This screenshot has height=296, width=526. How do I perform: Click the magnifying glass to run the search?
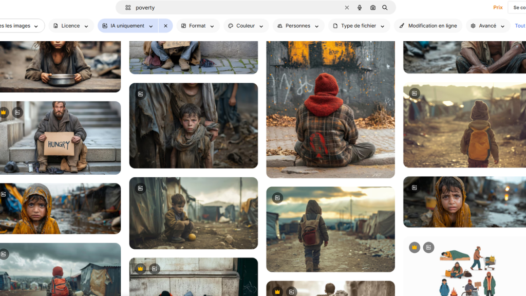pos(385,8)
